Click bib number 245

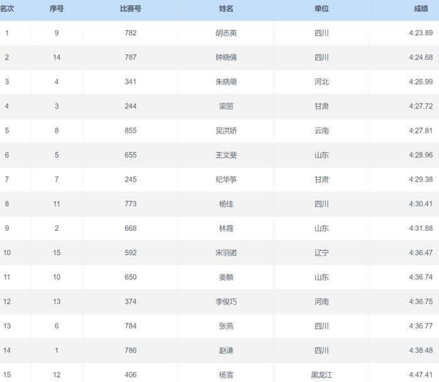(130, 179)
